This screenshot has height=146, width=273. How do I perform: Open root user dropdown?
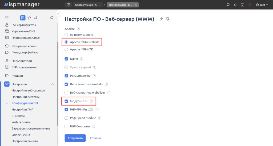(x=262, y=5)
